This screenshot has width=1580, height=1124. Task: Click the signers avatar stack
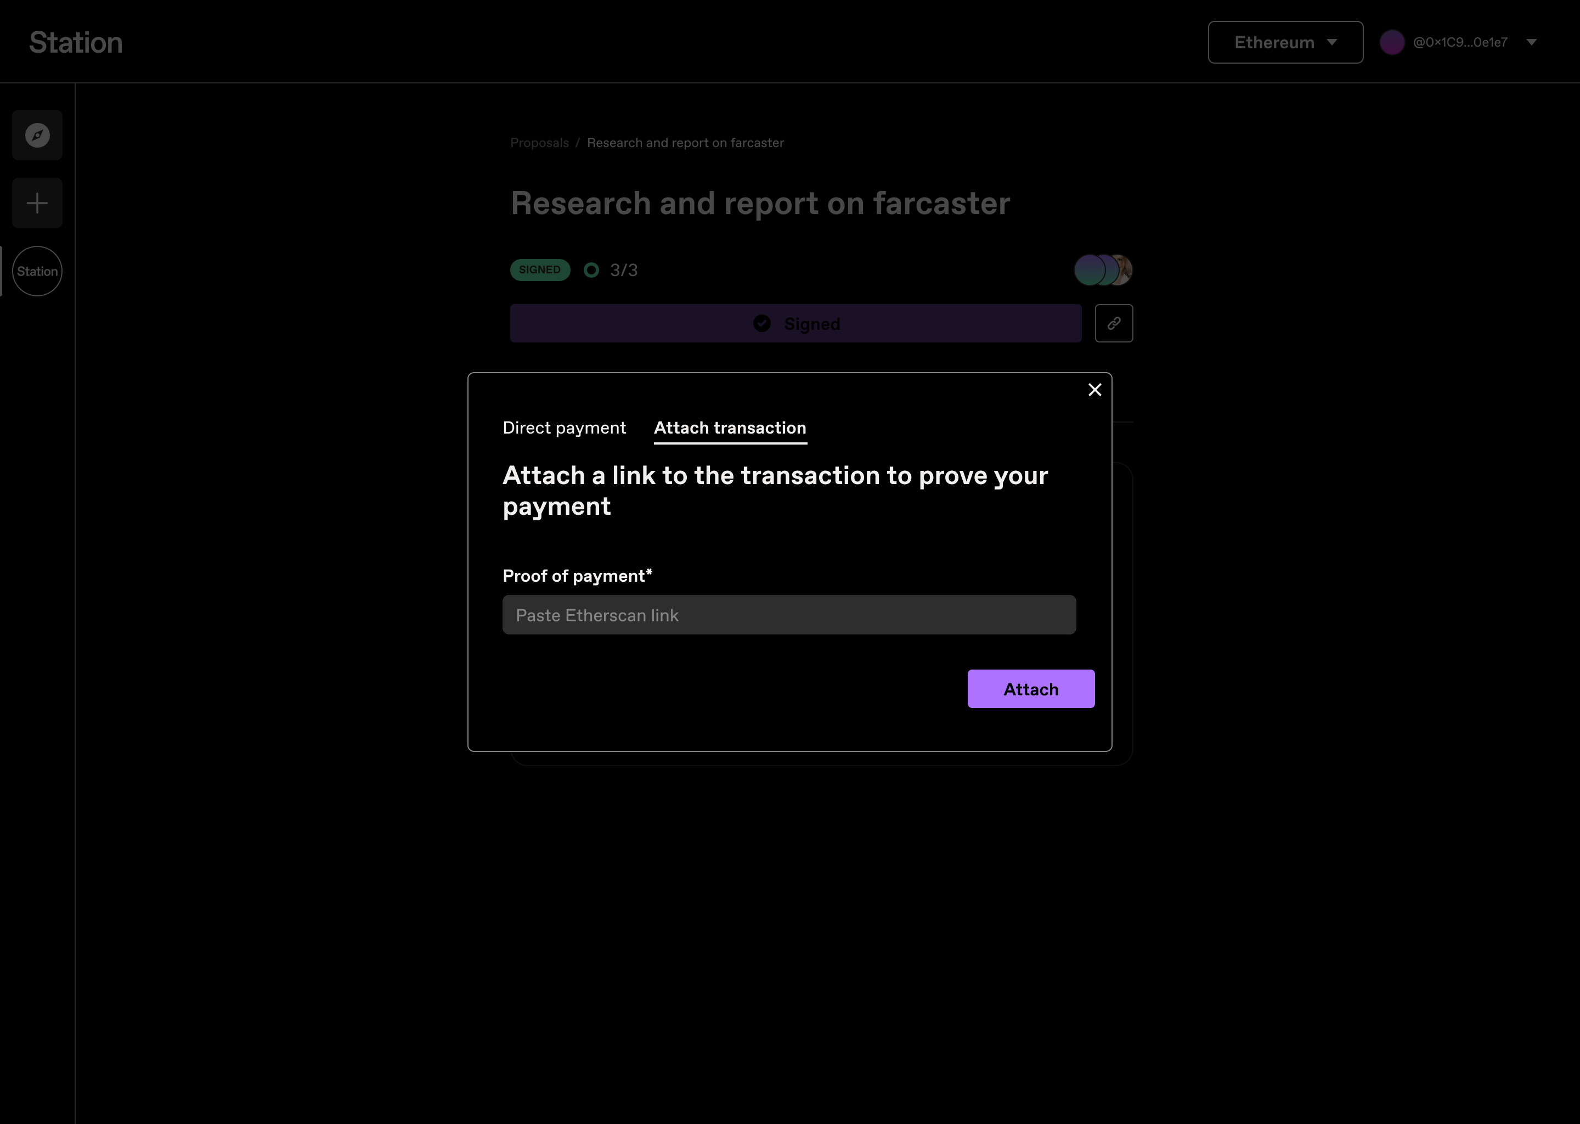tap(1103, 270)
